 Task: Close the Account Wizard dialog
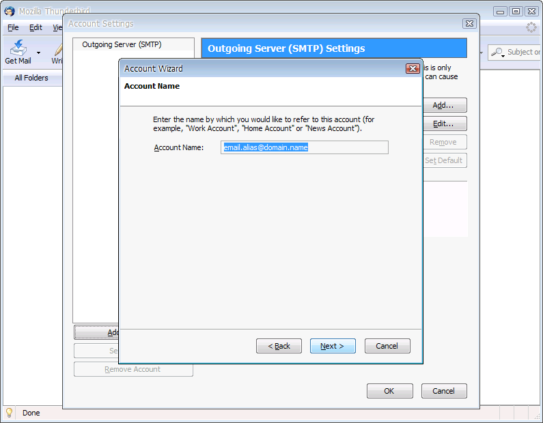(x=412, y=68)
